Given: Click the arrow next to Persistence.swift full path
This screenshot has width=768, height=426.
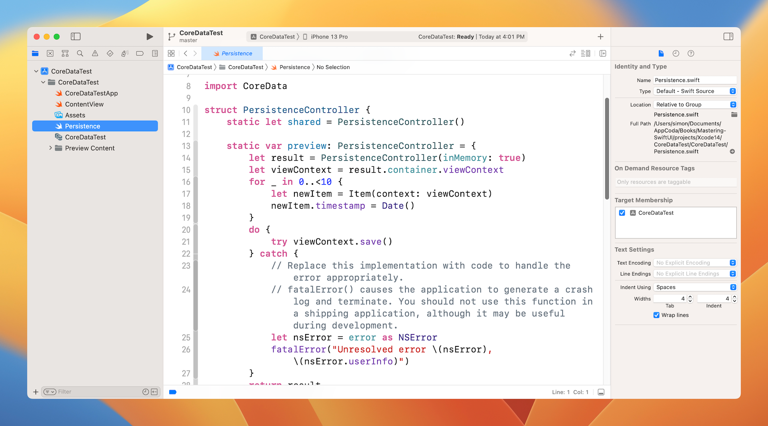Looking at the screenshot, I should coord(732,152).
